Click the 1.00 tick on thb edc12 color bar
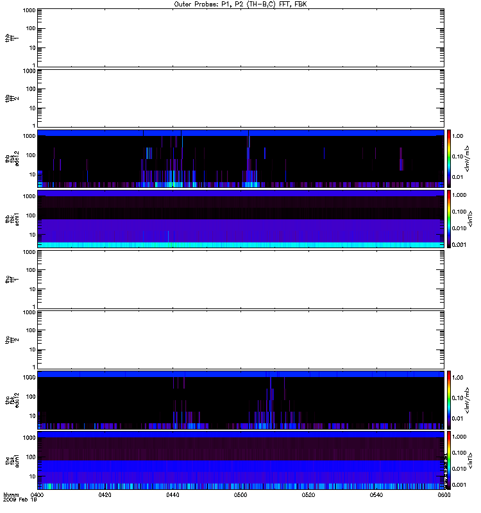The width and height of the screenshot is (481, 513). 457,136
